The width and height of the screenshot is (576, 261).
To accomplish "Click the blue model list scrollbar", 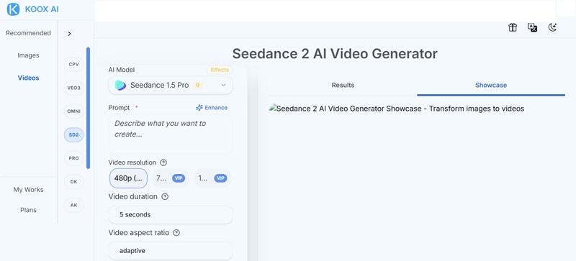I will [x=88, y=108].
